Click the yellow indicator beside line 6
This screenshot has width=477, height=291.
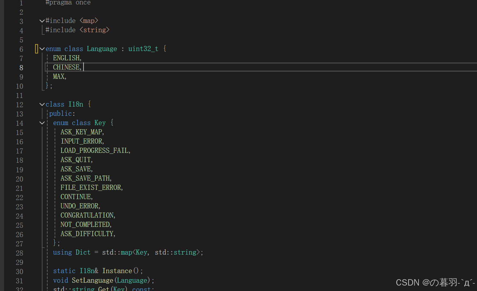coord(36,48)
